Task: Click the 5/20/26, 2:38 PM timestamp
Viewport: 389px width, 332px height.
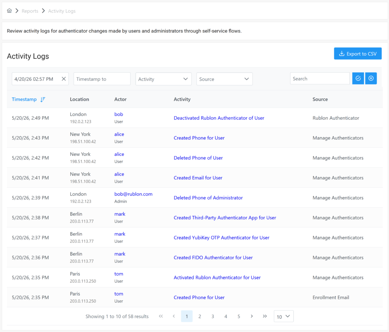Action: coord(30,218)
